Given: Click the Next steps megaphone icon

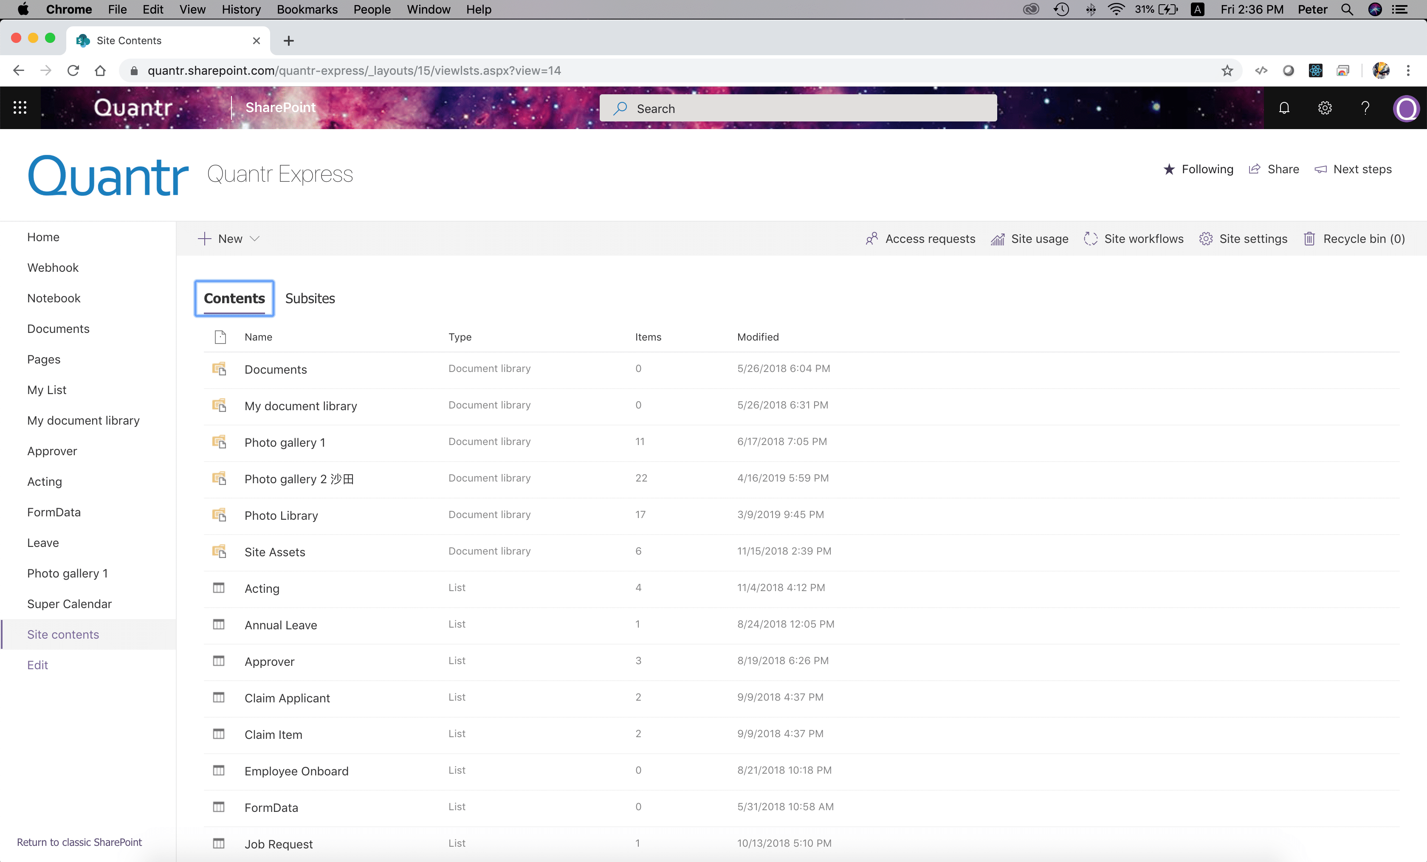Looking at the screenshot, I should click(1321, 169).
